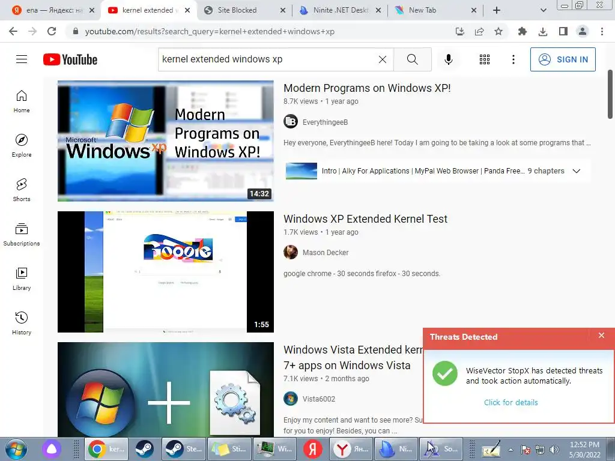The width and height of the screenshot is (615, 461).
Task: Open the Windows XP Extended Kernel Test thumbnail
Action: pos(166,272)
